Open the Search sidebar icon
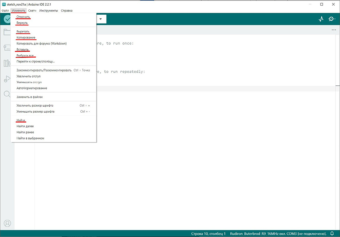 click(7, 94)
